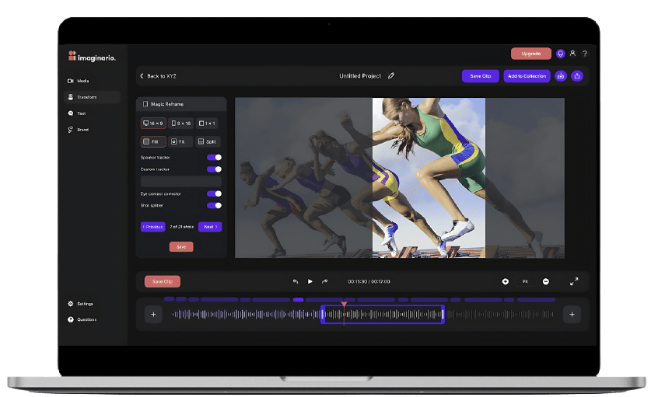This screenshot has width=651, height=397.
Task: Click the help question mark icon
Action: 585,54
